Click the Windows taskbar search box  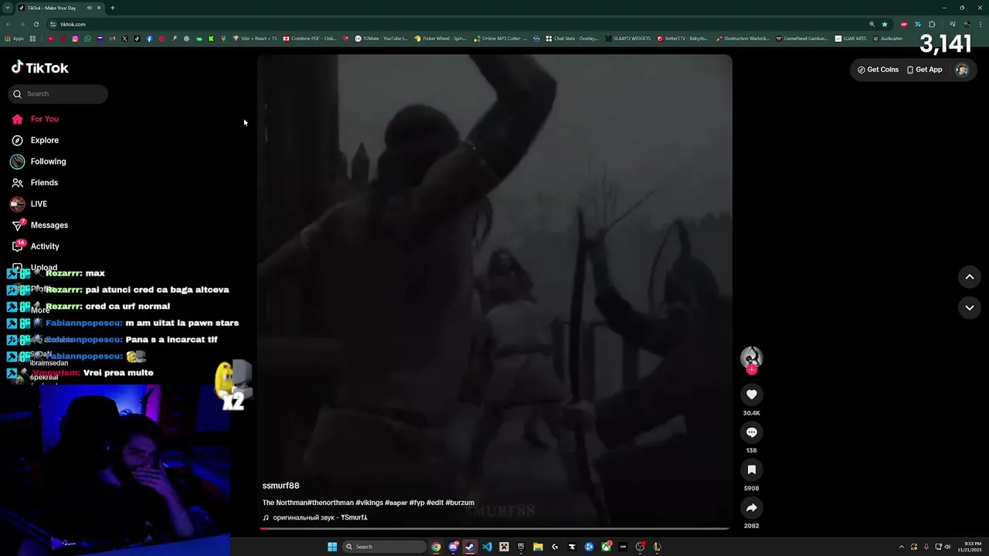pos(384,547)
